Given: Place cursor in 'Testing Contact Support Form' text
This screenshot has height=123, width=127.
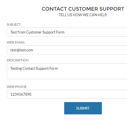Looking at the screenshot, I should (x=34, y=69).
